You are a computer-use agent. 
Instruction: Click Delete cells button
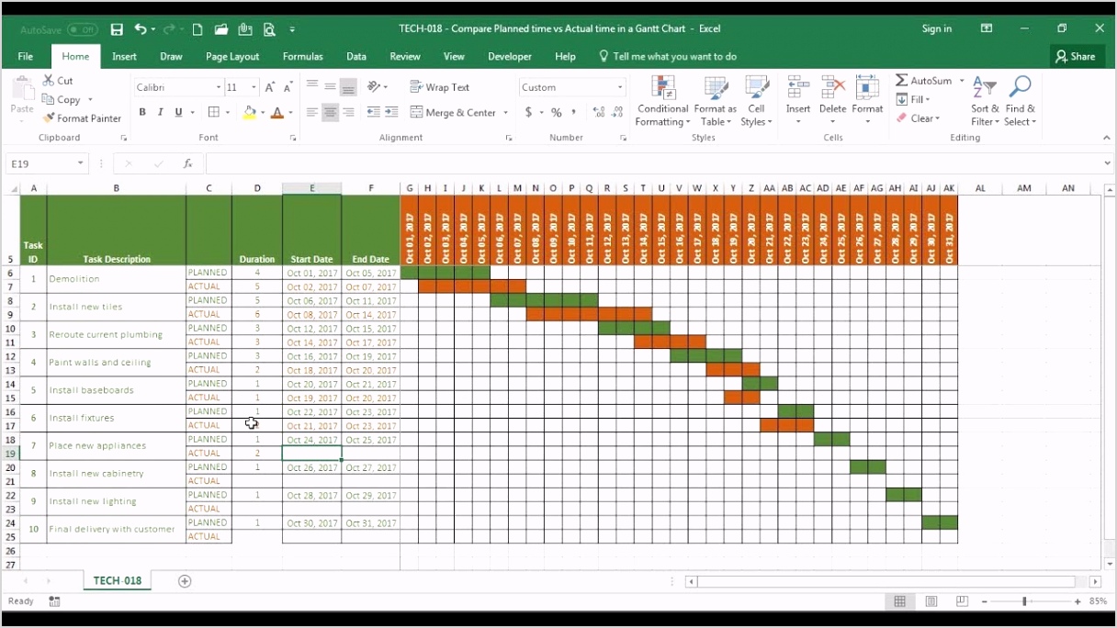832,101
